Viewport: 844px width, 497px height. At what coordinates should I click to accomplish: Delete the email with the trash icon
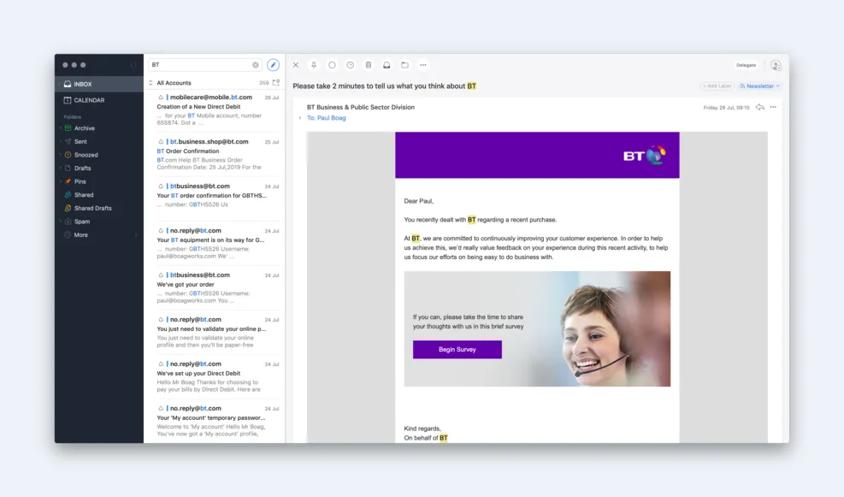point(369,65)
